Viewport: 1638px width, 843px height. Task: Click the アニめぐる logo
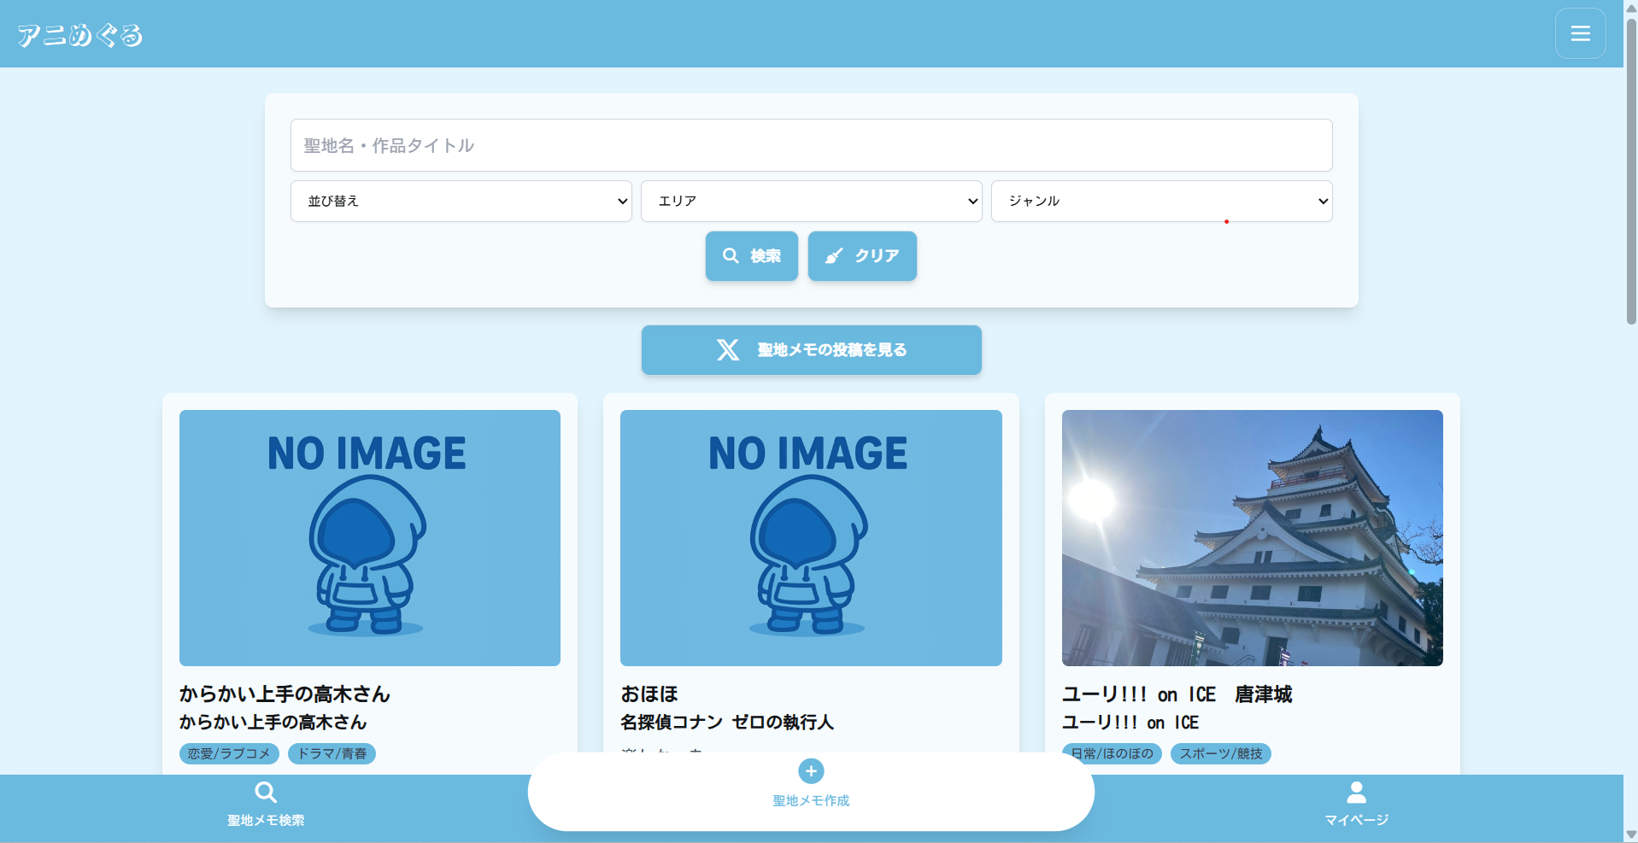pos(79,33)
